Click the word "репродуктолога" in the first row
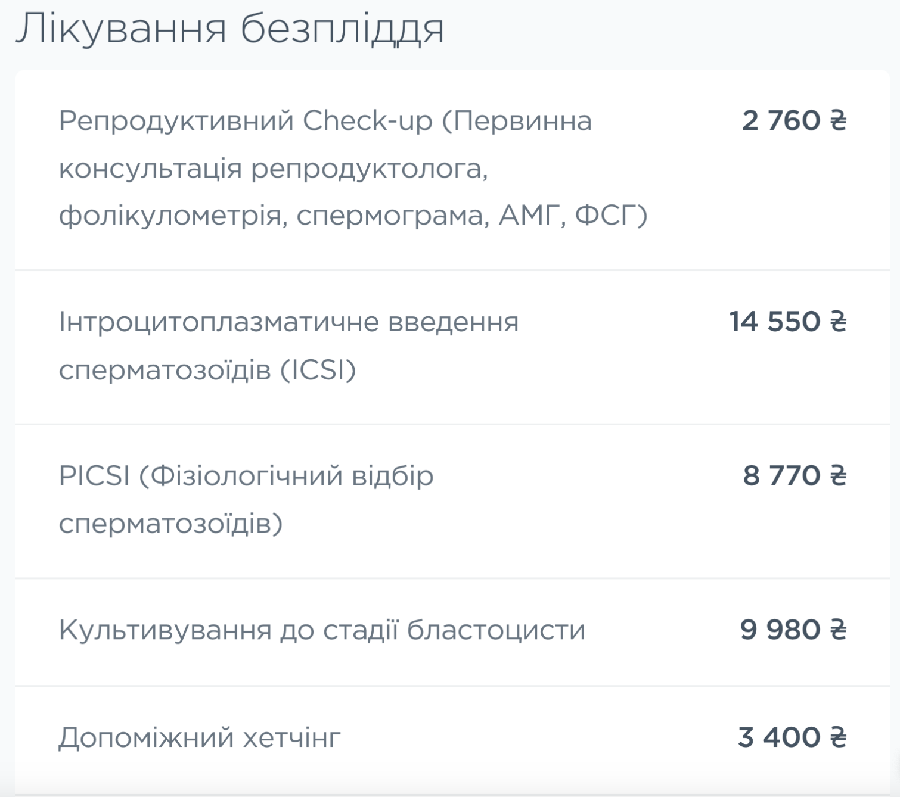The width and height of the screenshot is (900, 797). point(368,169)
